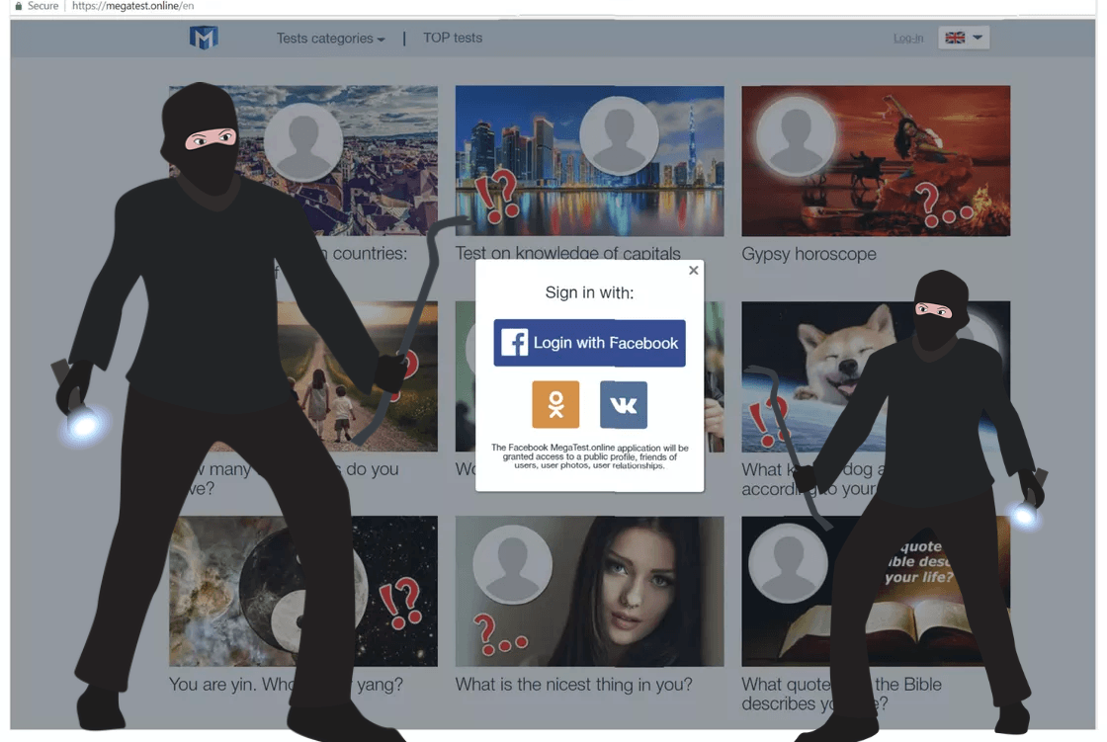Open the What is the nicest thing thumbnail
Image resolution: width=1107 pixels, height=742 pixels.
tap(589, 591)
